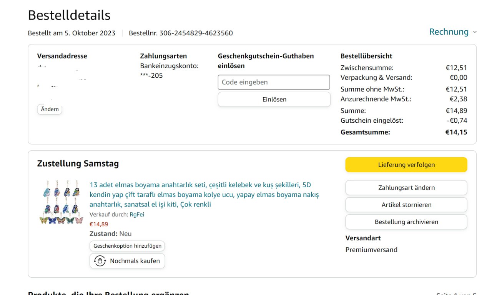492x295 pixels.
Task: Open the keychain product thumbnail image
Action: [x=61, y=202]
